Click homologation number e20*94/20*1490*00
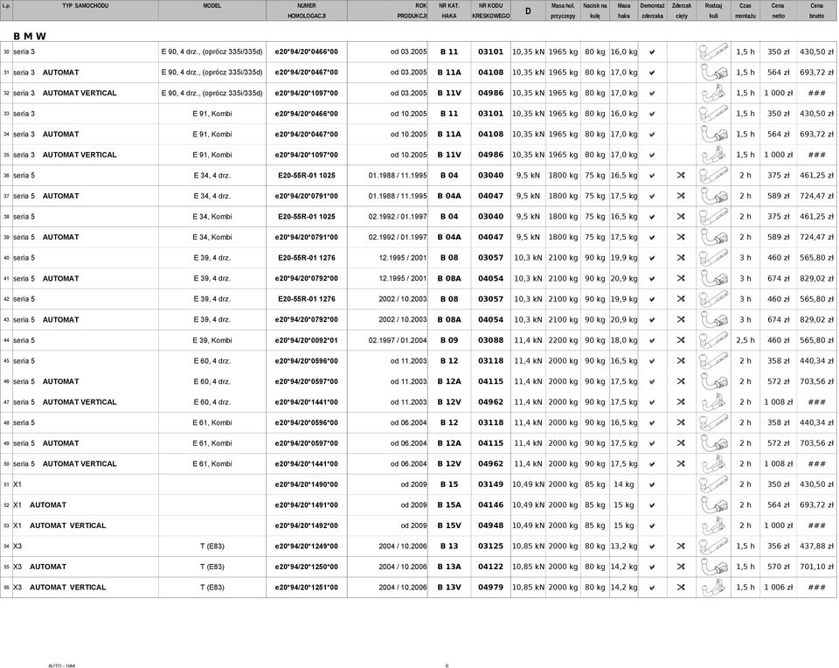 pyautogui.click(x=307, y=484)
